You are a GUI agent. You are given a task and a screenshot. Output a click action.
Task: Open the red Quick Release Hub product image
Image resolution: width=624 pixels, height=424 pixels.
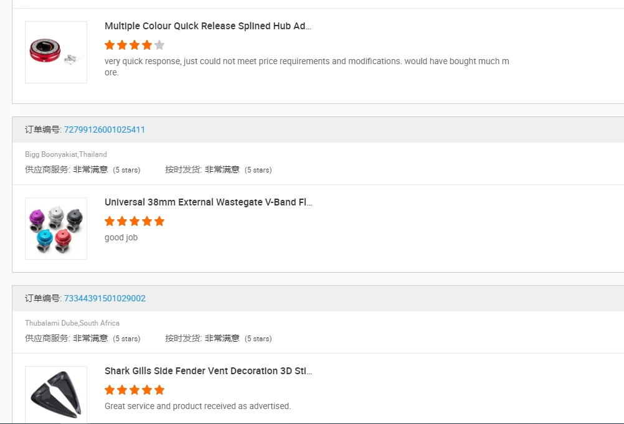coord(56,52)
